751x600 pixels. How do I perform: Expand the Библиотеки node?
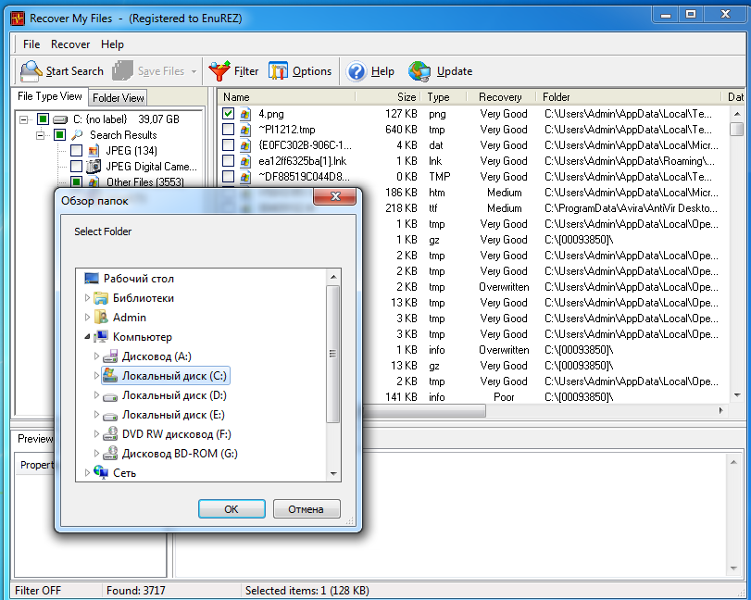point(87,298)
